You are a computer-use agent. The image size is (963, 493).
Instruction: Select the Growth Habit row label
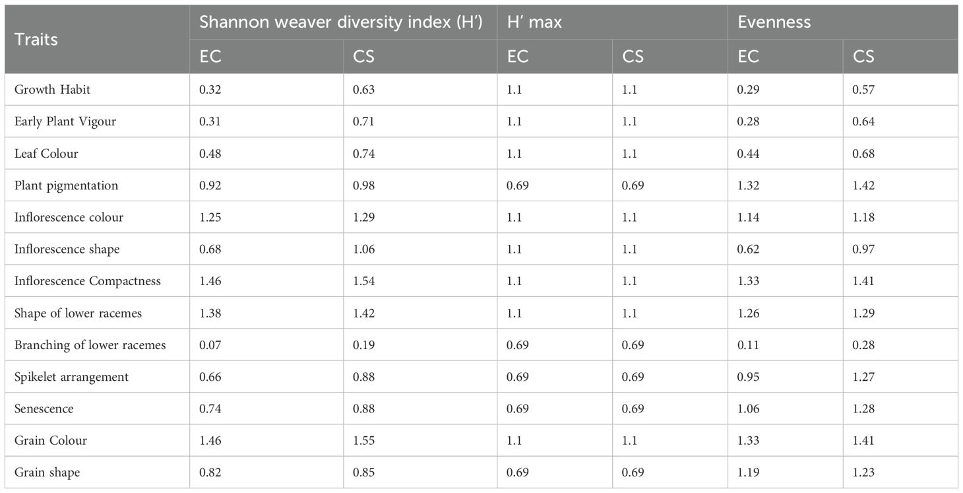coord(51,90)
